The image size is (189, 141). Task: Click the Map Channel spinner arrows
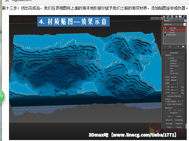(x=183, y=101)
